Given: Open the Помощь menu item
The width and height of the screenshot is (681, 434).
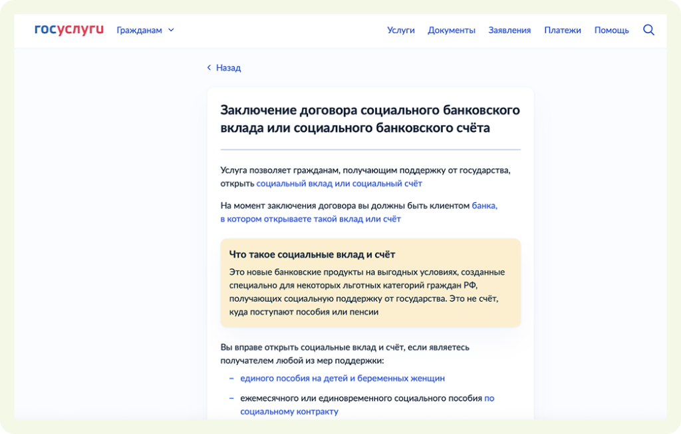Looking at the screenshot, I should [612, 30].
